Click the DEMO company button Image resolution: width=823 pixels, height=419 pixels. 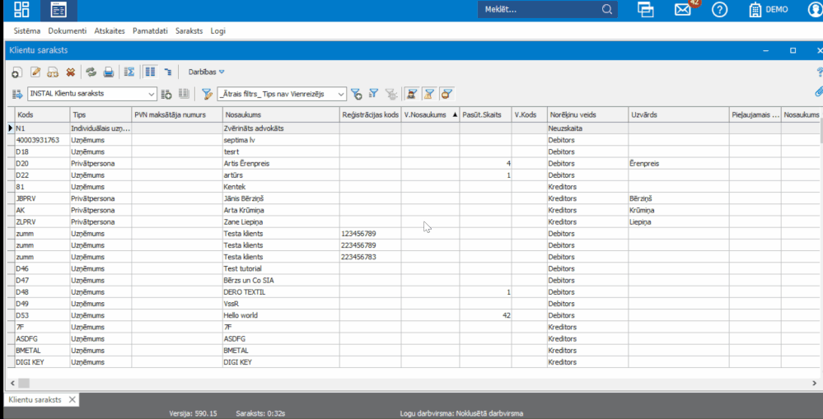767,10
